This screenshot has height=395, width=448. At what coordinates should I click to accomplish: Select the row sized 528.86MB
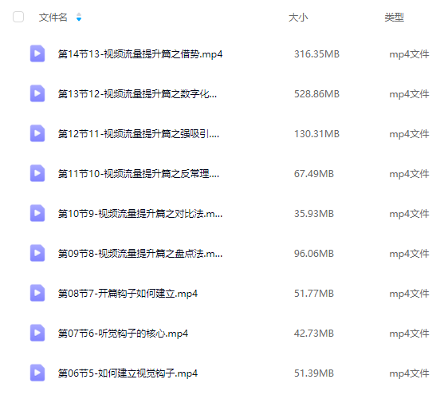(224, 94)
